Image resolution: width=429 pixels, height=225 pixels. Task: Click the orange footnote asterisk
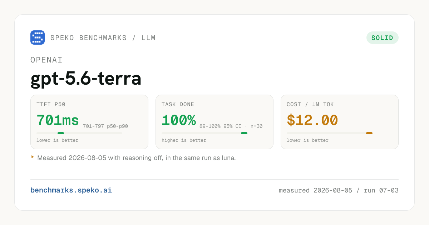pos(32,157)
